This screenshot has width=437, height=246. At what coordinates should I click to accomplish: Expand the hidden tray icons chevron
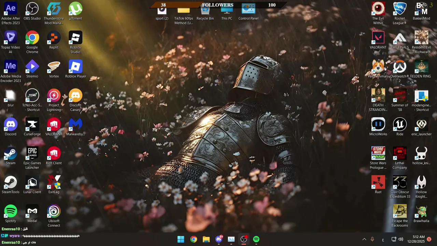364,239
